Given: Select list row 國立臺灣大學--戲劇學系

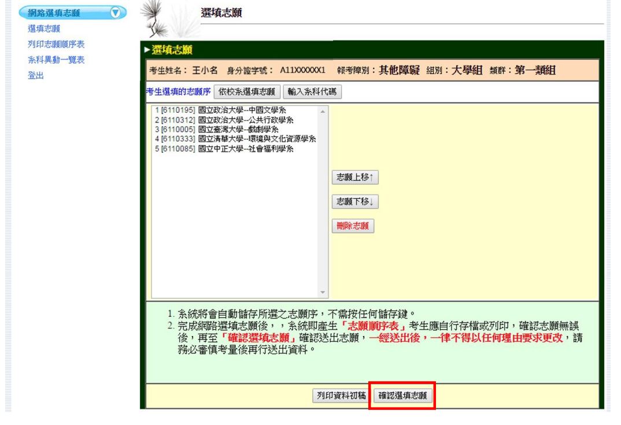Looking at the screenshot, I should pyautogui.click(x=235, y=130).
